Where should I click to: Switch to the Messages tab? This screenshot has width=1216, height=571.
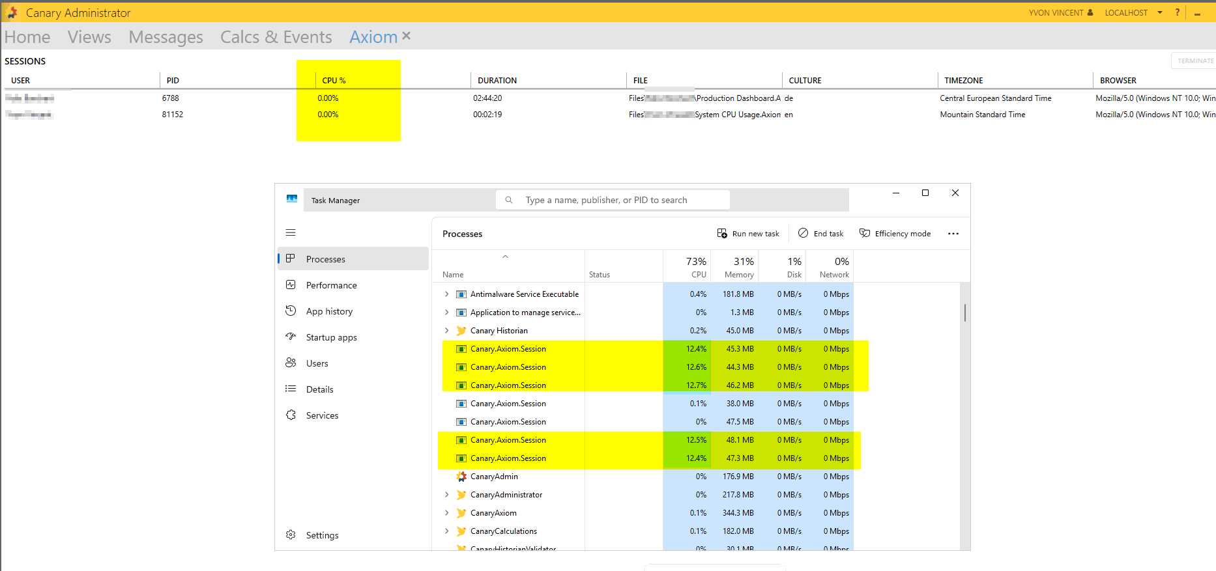pos(166,37)
